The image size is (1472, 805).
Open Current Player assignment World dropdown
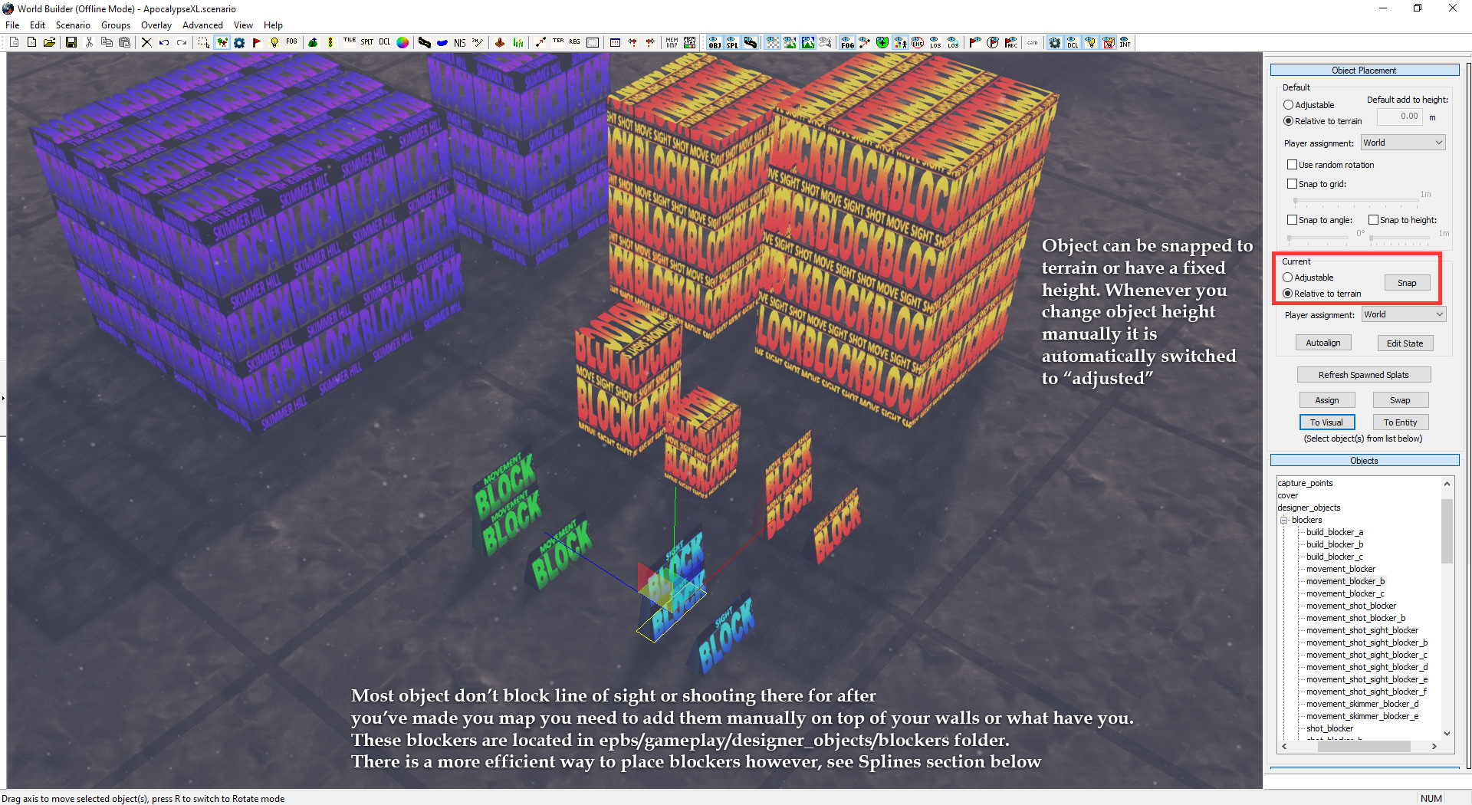click(1404, 314)
